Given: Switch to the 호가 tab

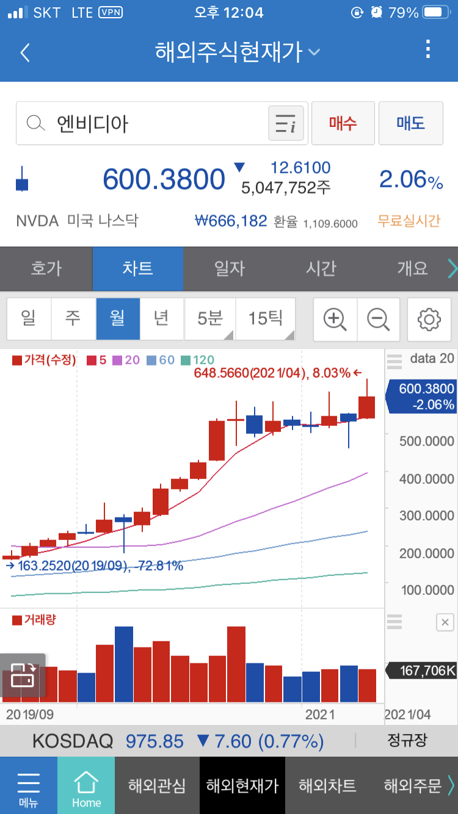Looking at the screenshot, I should click(x=46, y=268).
